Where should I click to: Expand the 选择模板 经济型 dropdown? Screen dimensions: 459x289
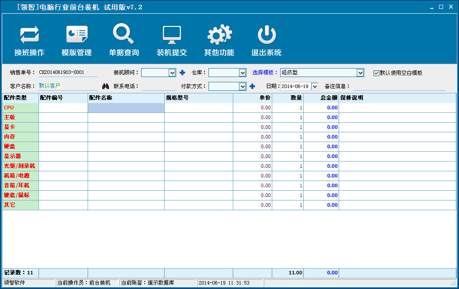360,73
